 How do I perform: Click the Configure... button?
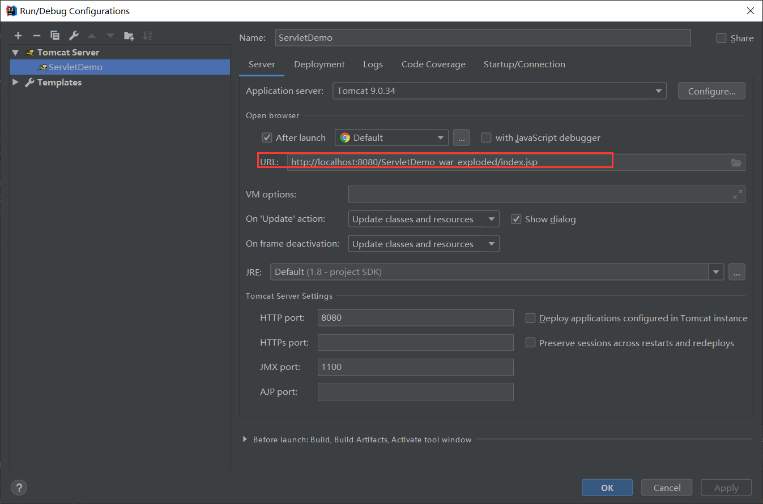pyautogui.click(x=711, y=91)
